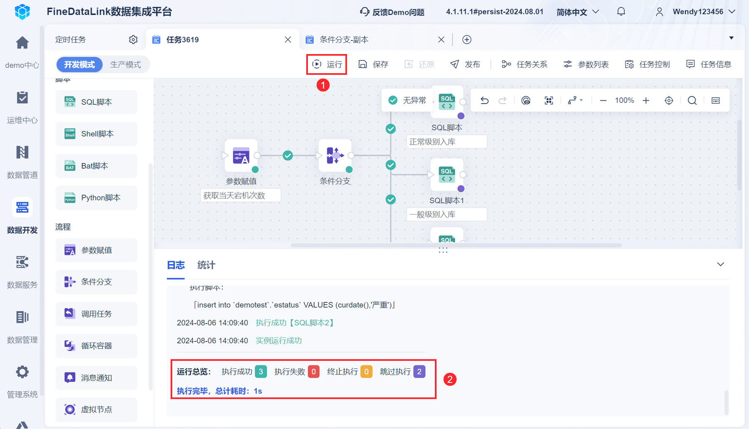Collapse the log panel chevron
The image size is (749, 429).
(721, 264)
